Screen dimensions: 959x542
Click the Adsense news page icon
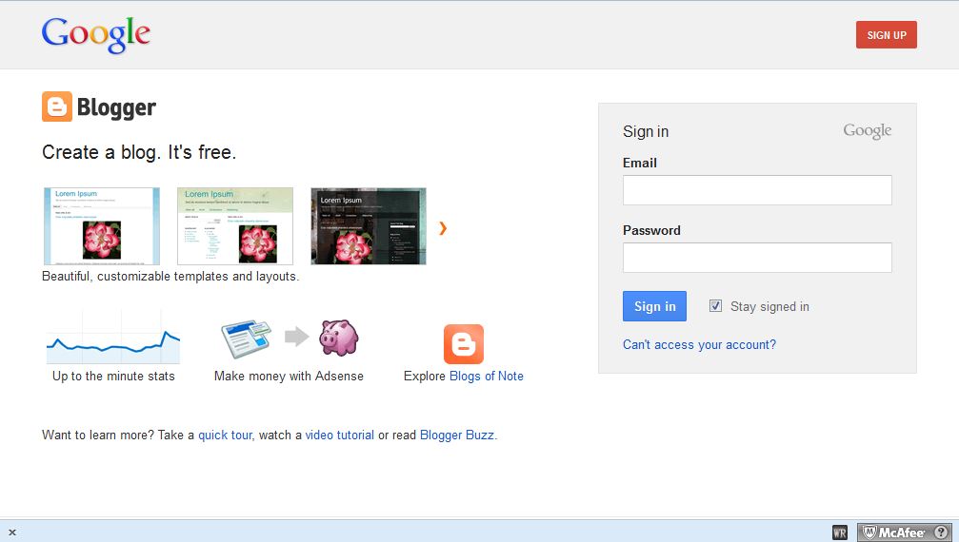pos(246,339)
